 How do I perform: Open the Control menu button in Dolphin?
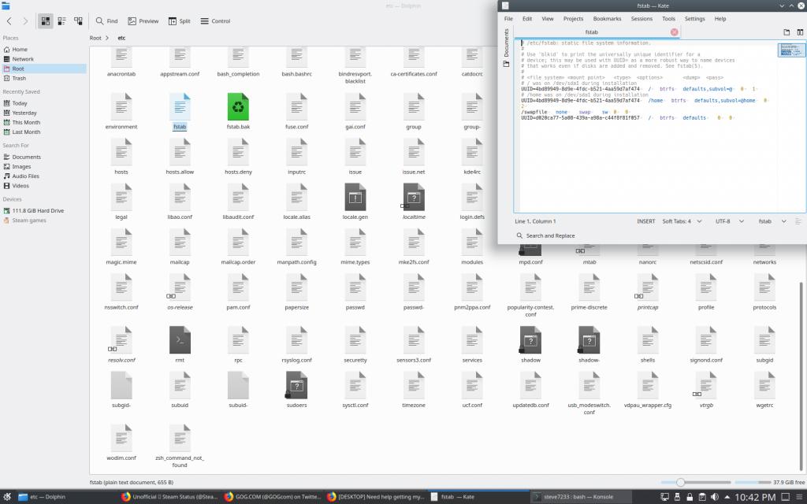click(x=215, y=21)
